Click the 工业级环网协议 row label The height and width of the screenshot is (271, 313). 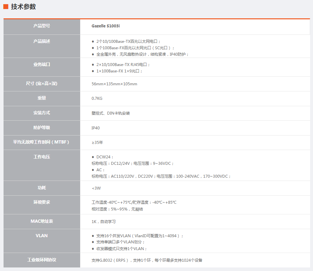point(42,260)
